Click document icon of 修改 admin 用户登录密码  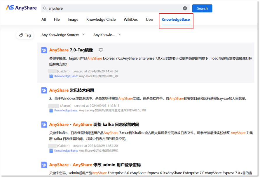click(x=44, y=165)
